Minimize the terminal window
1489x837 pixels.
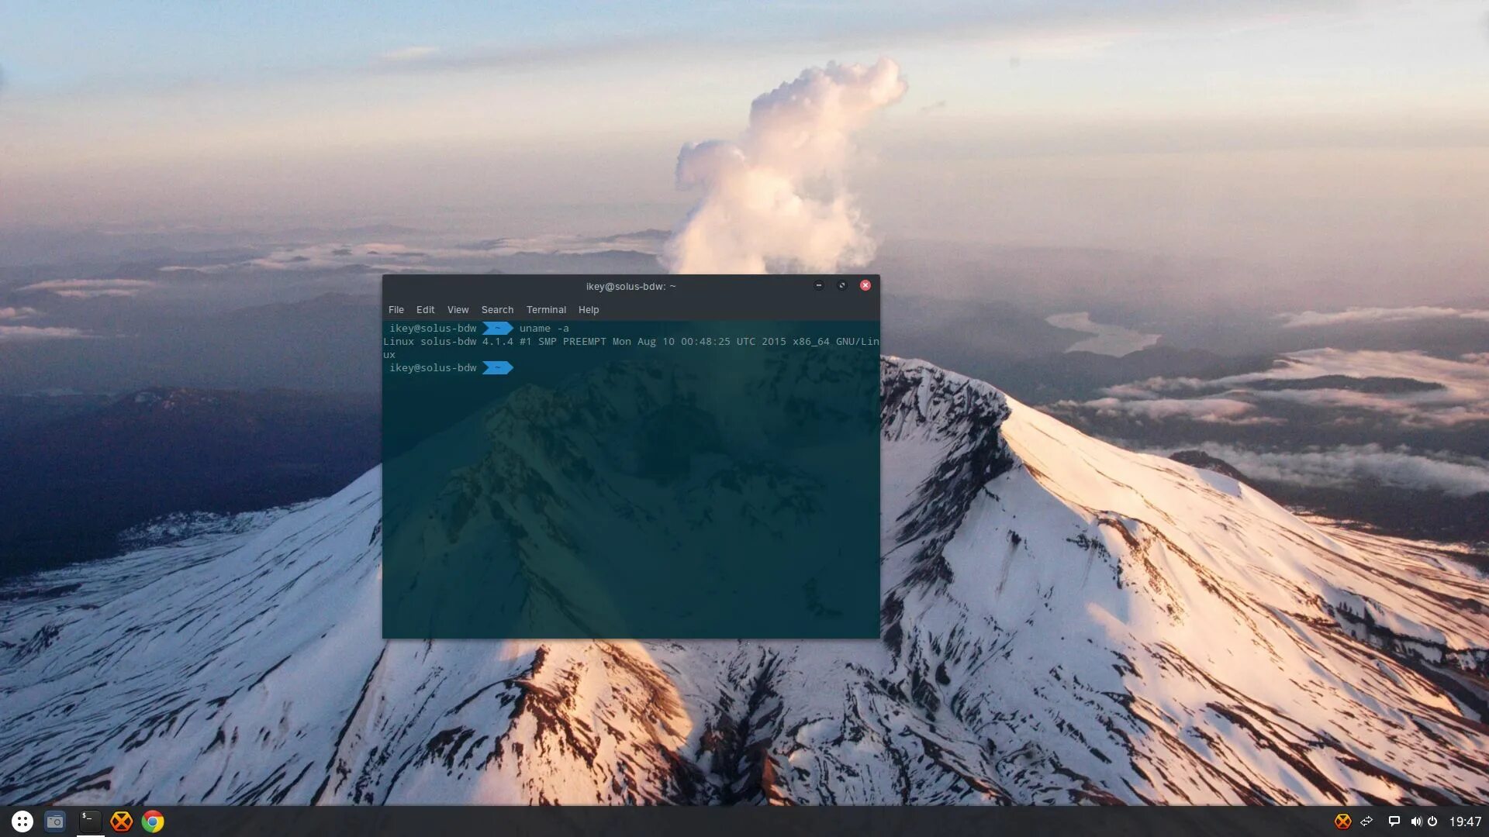pos(819,285)
